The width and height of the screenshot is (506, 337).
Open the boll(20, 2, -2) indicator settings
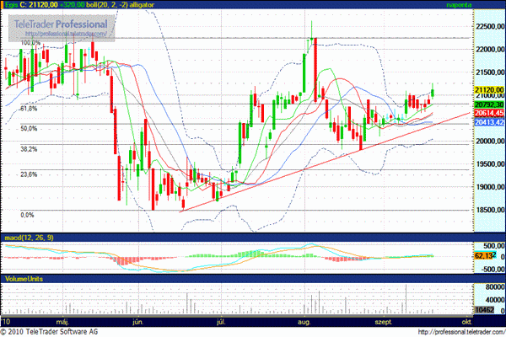(125, 6)
